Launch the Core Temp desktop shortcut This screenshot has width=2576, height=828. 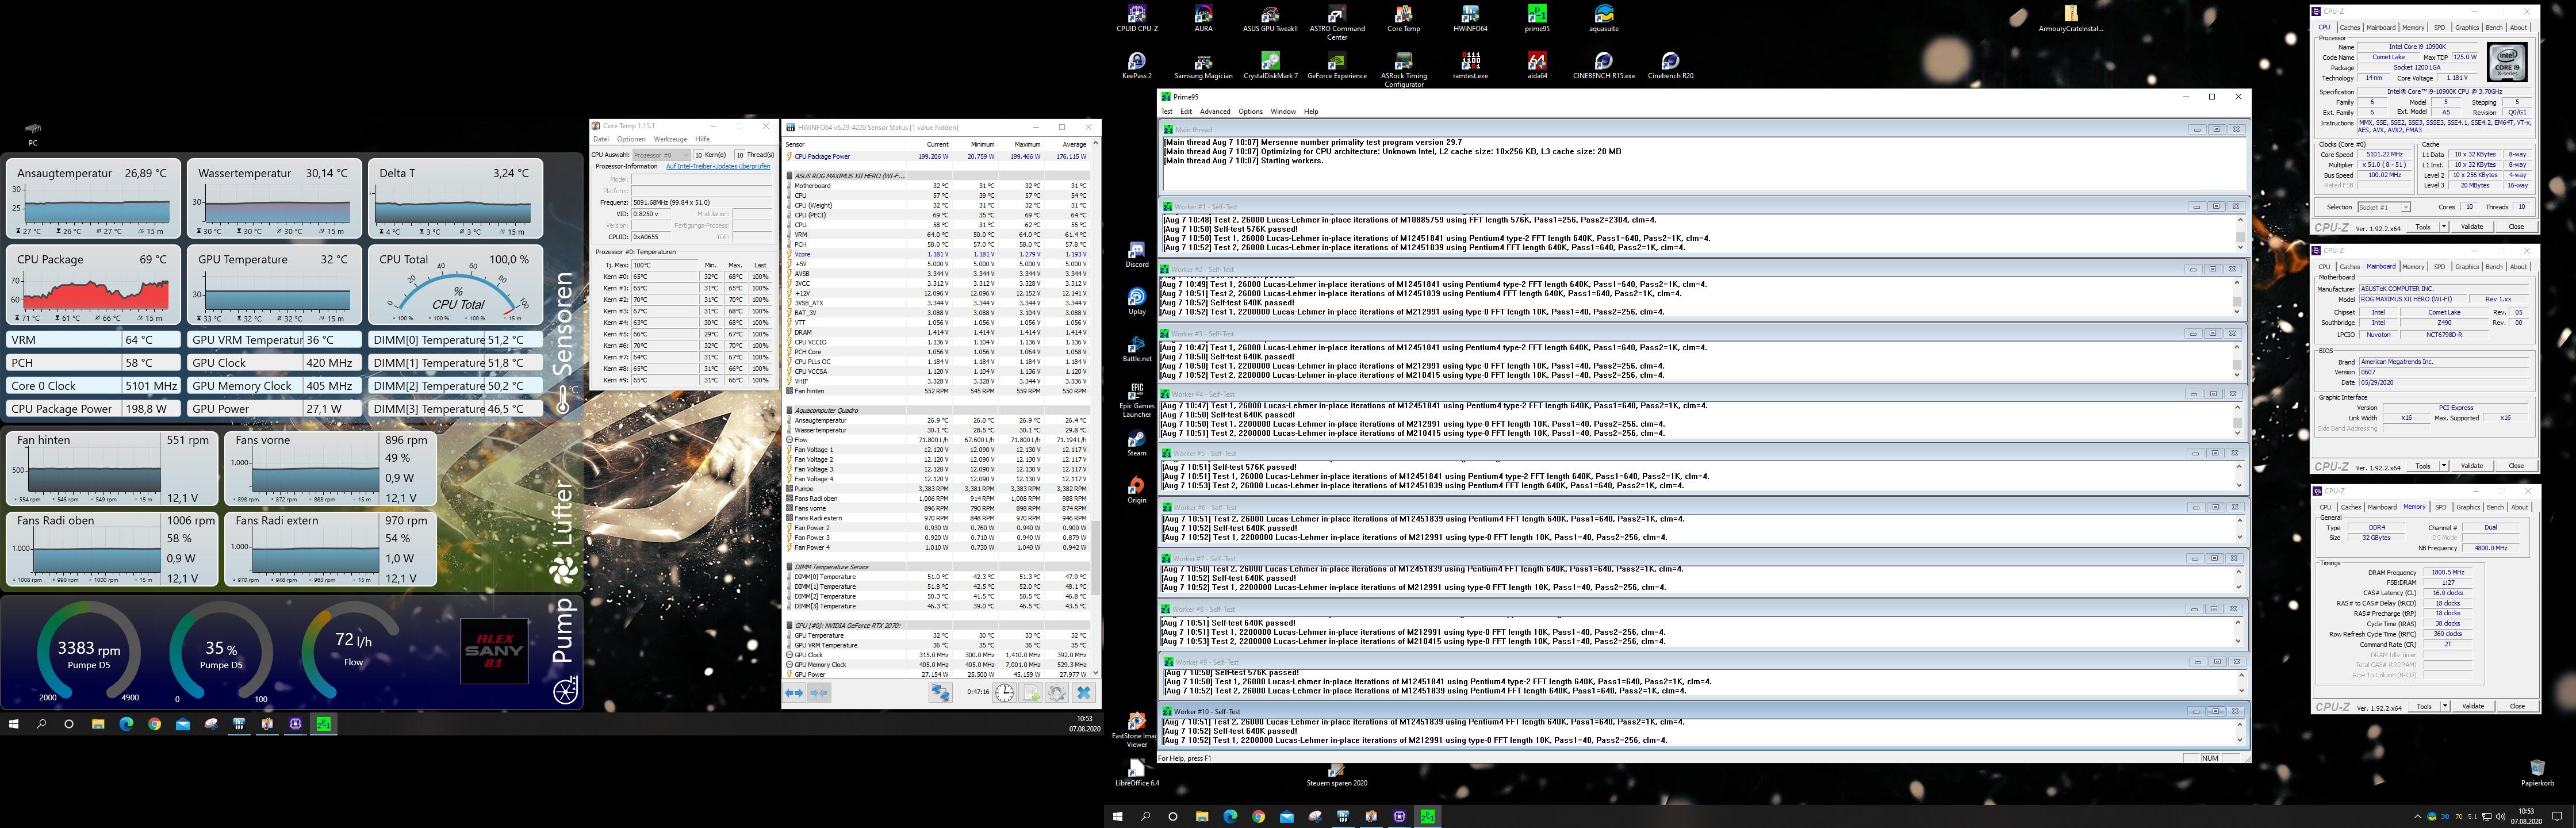(x=1403, y=18)
